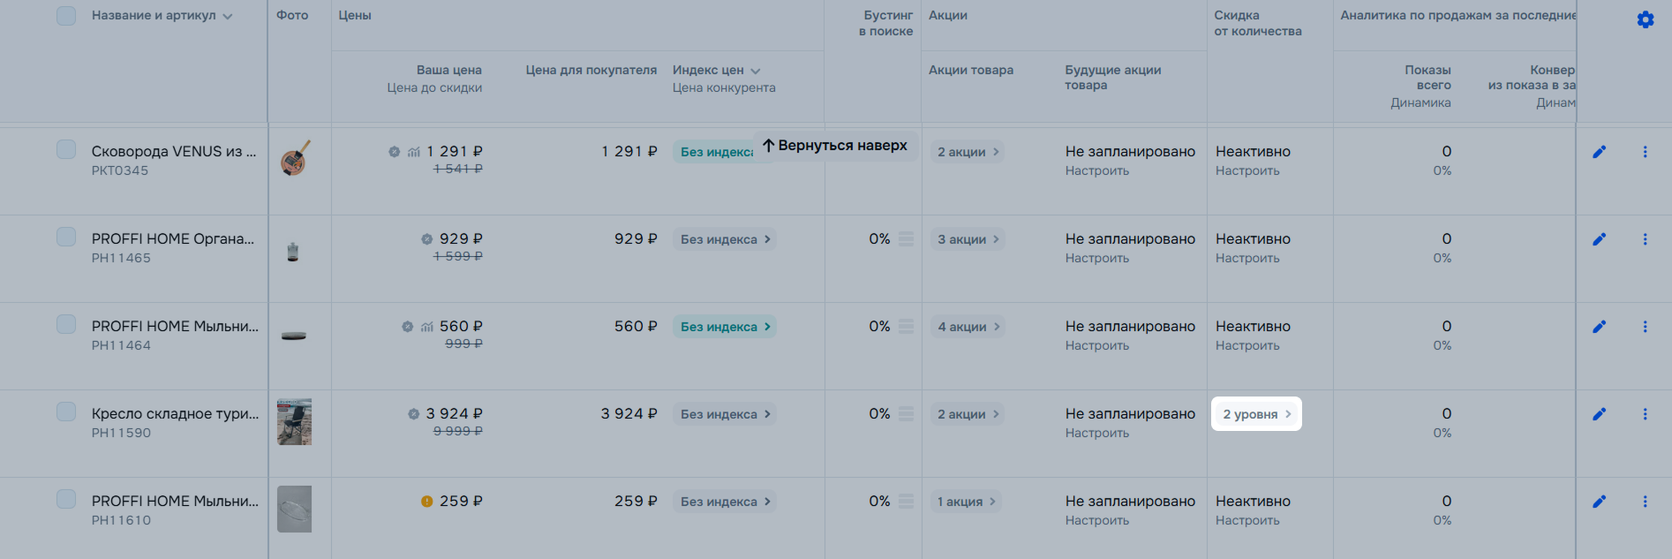Open the 2 уровня quantity discount chip

[1256, 414]
